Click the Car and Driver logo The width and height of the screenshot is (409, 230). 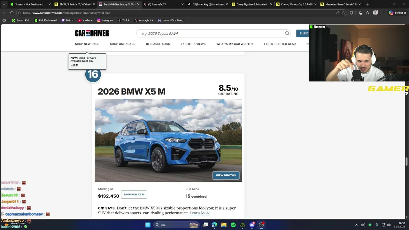point(92,33)
